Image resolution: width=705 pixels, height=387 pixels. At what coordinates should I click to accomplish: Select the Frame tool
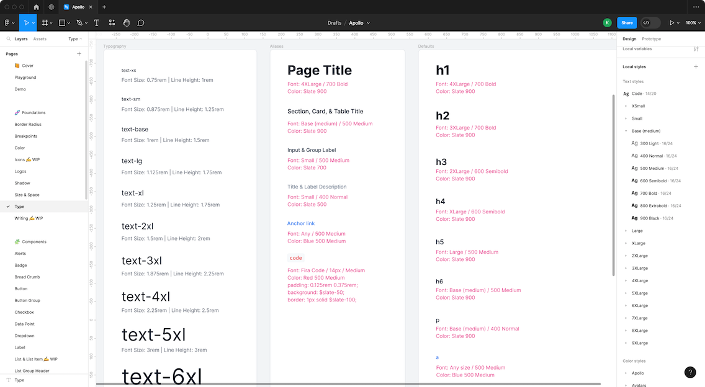[x=45, y=23]
